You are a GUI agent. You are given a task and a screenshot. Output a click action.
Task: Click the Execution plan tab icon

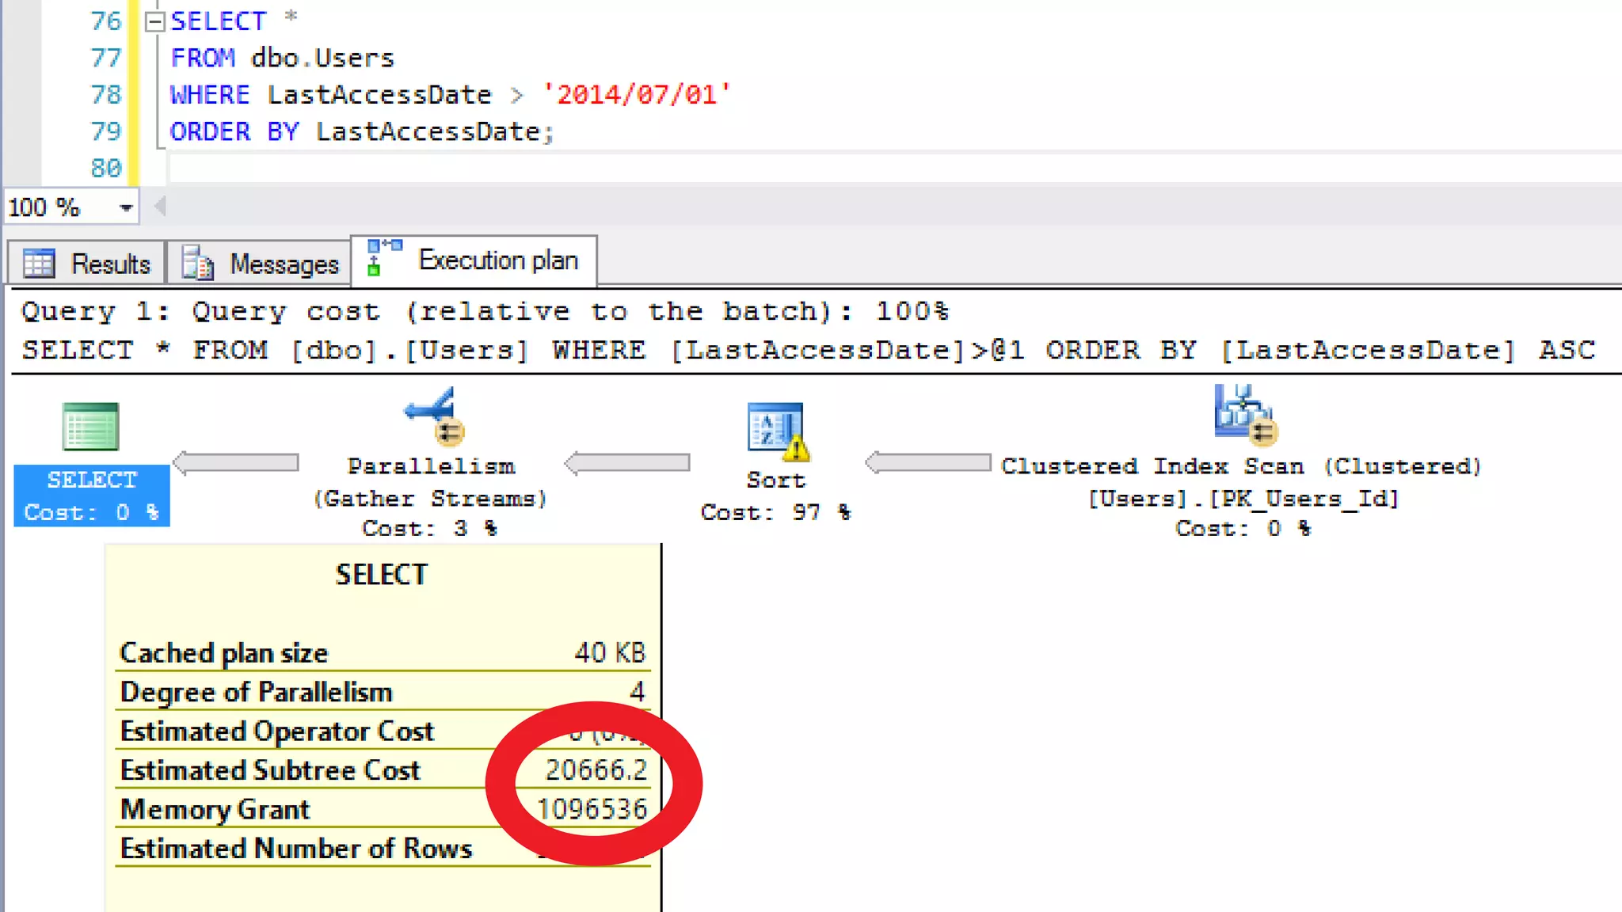[385, 257]
